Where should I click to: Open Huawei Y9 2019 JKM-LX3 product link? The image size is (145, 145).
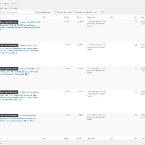tap(29, 69)
